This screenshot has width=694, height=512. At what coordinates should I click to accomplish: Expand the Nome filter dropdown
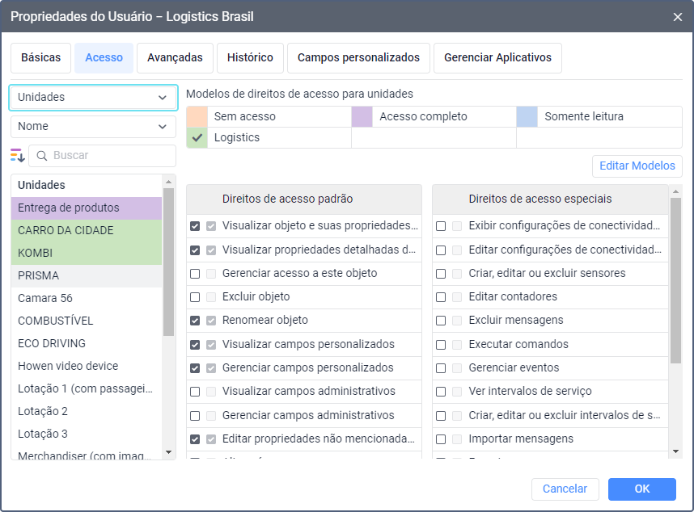[x=94, y=126]
